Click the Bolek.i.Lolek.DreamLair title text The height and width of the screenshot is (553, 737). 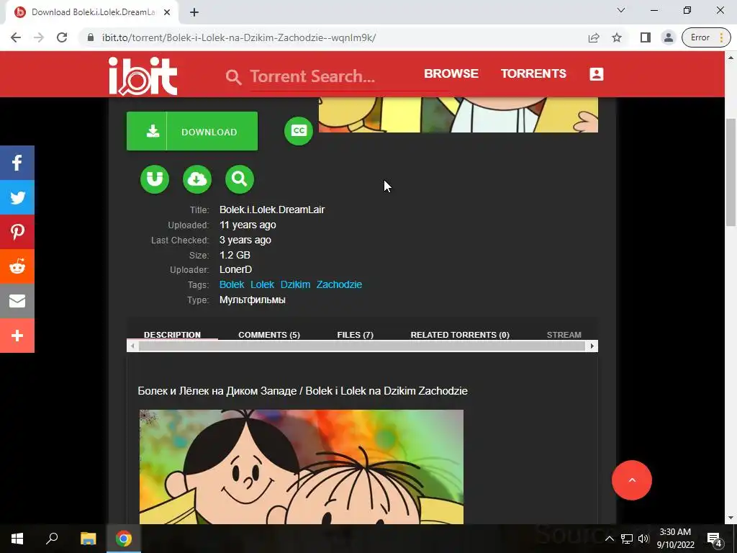pyautogui.click(x=272, y=210)
